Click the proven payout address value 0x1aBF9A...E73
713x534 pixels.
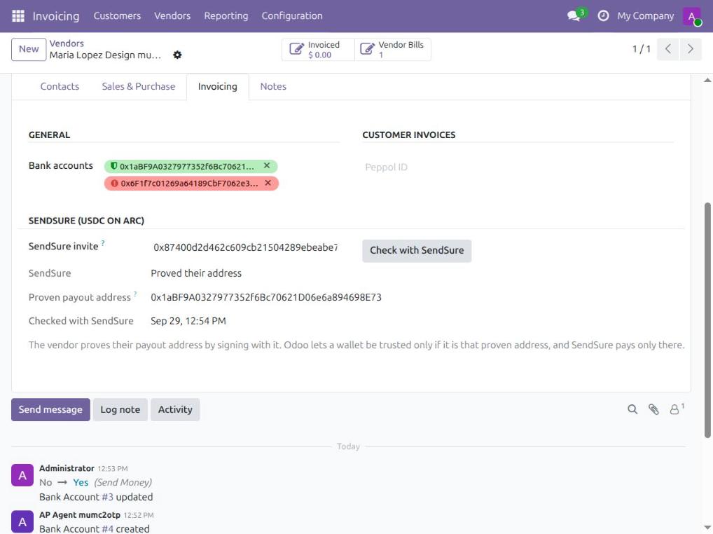[266, 297]
